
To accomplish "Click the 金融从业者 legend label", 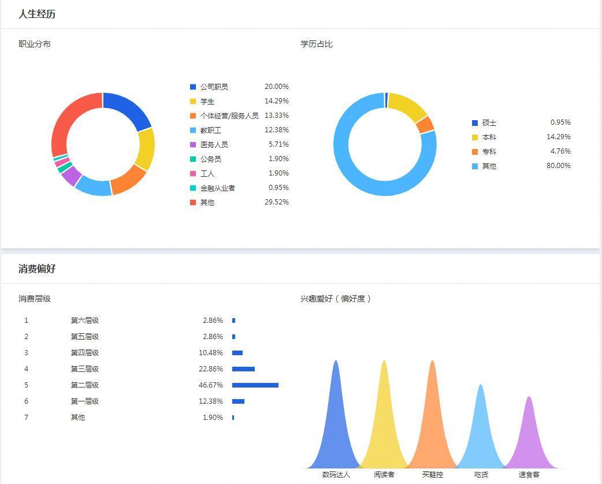I will (217, 188).
